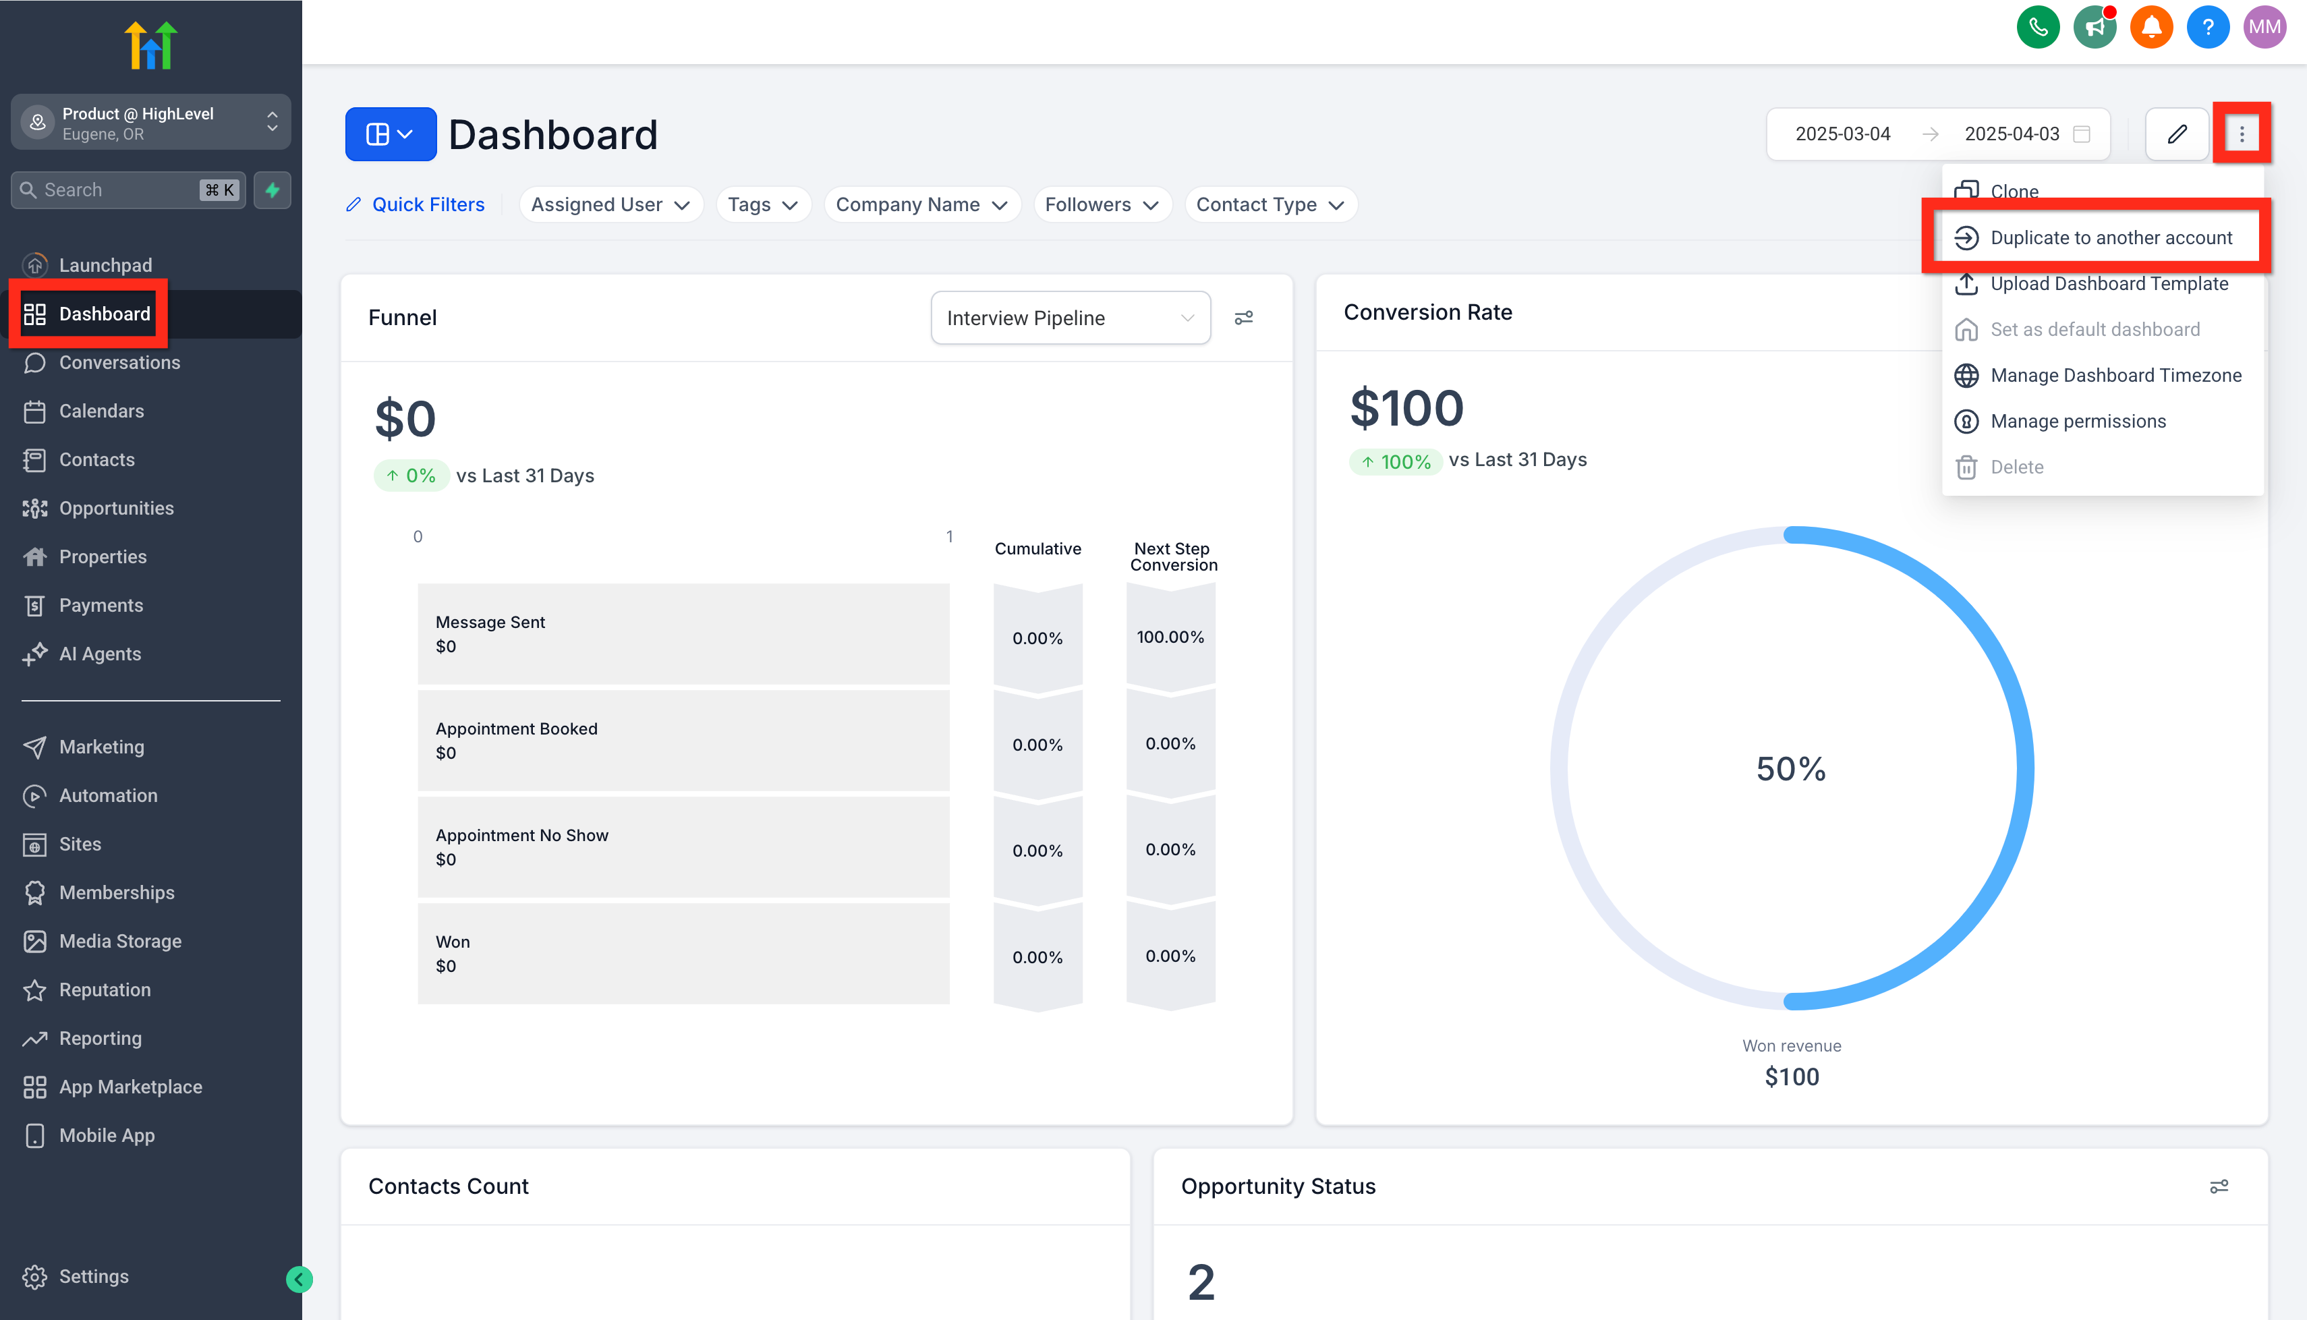
Task: Click the pencil edit dashboard icon
Action: tap(2176, 134)
